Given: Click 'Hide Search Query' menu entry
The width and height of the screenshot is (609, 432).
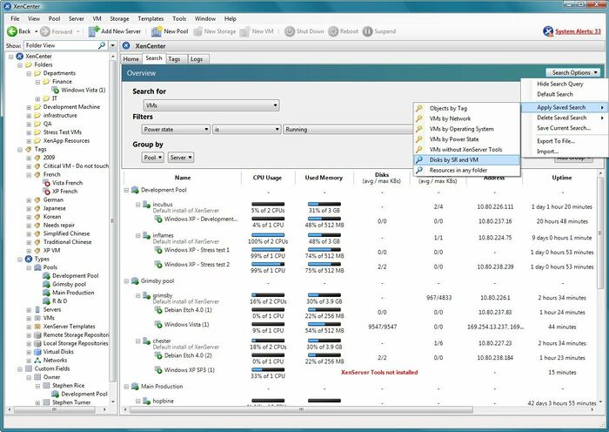Looking at the screenshot, I should pyautogui.click(x=560, y=82).
